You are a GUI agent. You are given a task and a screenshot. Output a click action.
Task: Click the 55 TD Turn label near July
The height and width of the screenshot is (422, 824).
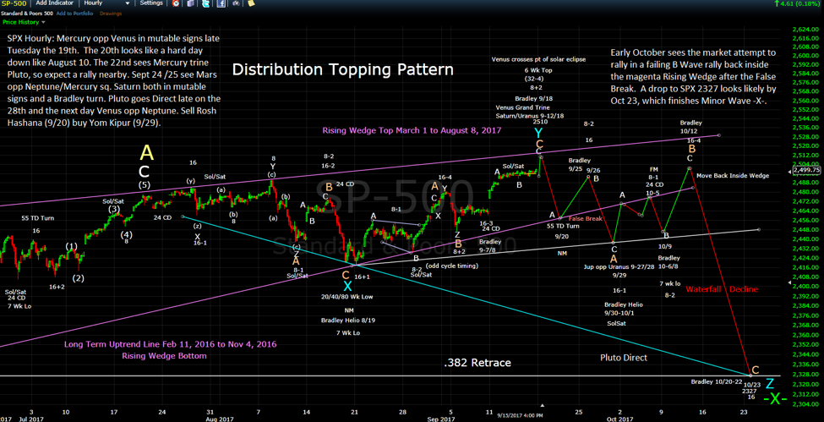tap(38, 218)
